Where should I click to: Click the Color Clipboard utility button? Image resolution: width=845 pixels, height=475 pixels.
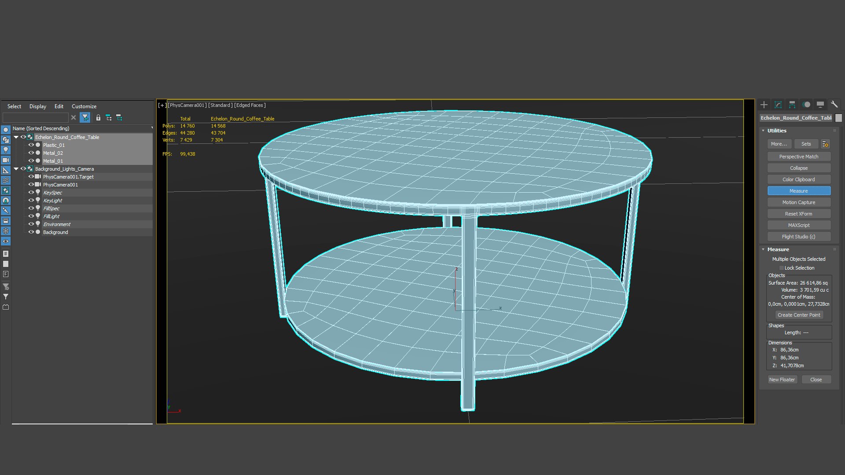[799, 179]
